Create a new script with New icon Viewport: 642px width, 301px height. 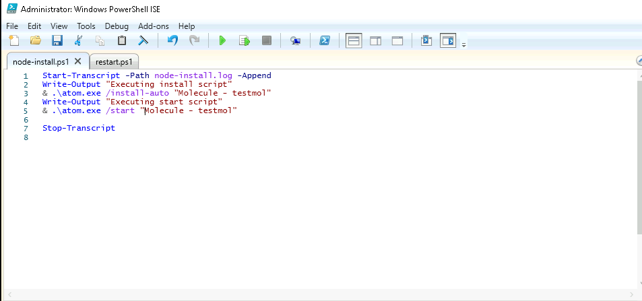[14, 40]
